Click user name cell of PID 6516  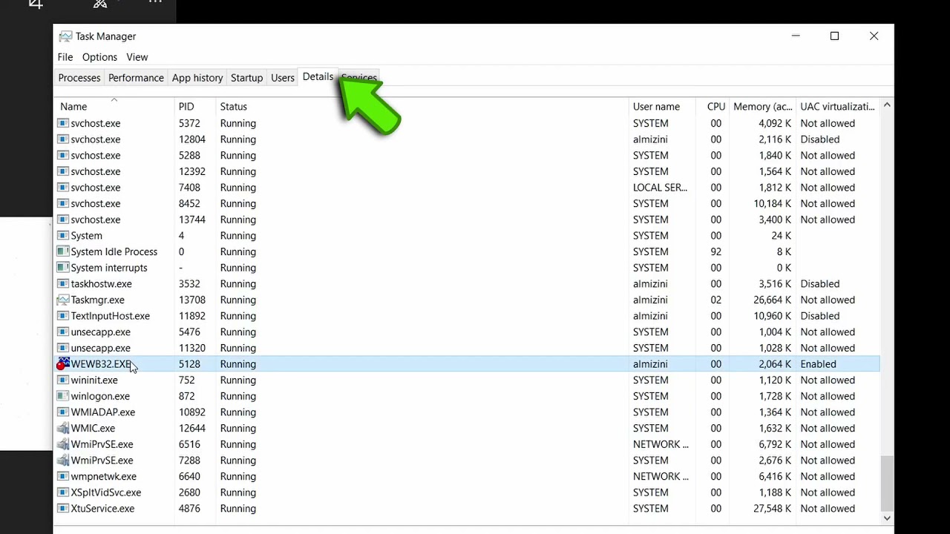tap(661, 444)
